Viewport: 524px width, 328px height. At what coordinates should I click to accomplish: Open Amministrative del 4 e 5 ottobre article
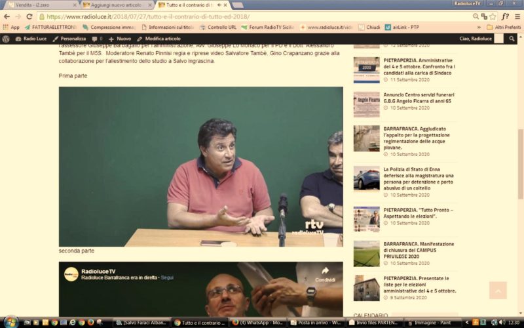[x=419, y=67]
